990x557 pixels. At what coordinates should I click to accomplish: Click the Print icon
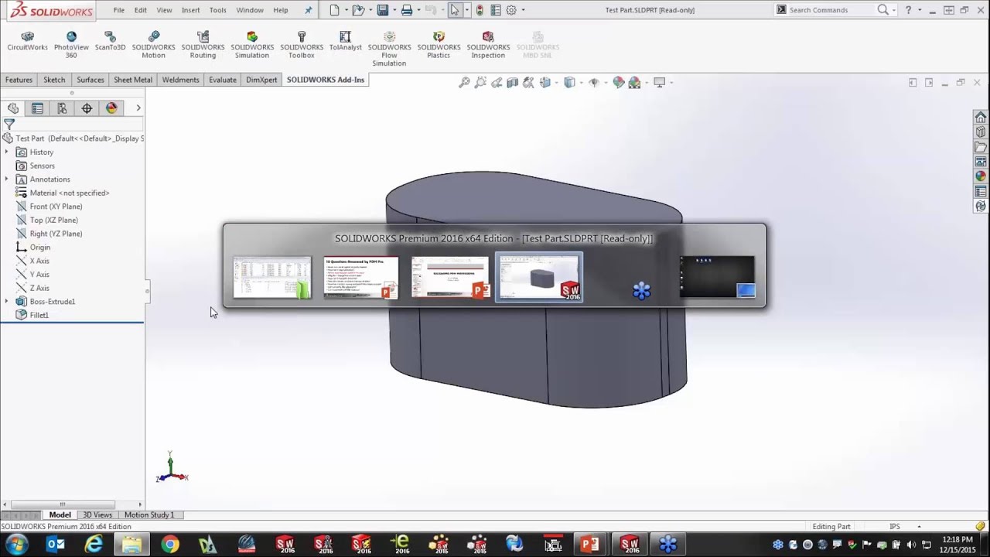pos(406,10)
